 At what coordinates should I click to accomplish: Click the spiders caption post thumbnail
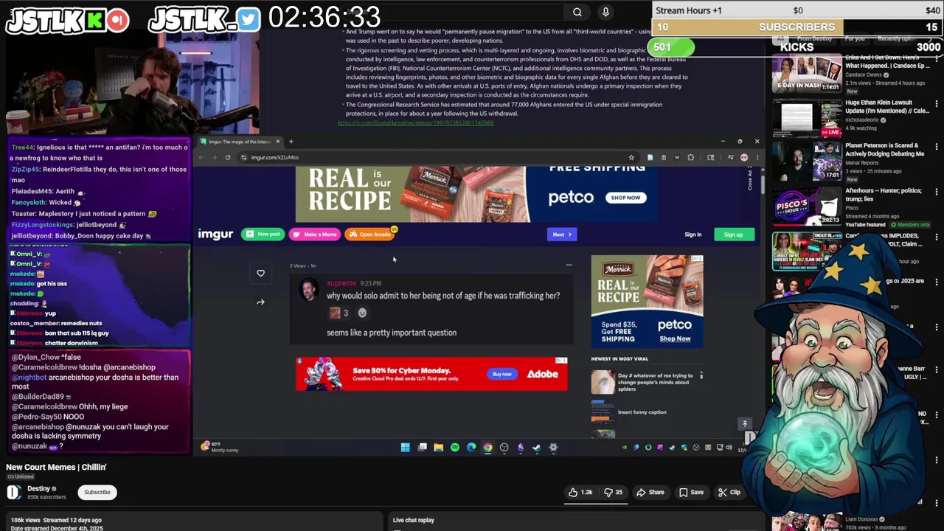(x=603, y=382)
